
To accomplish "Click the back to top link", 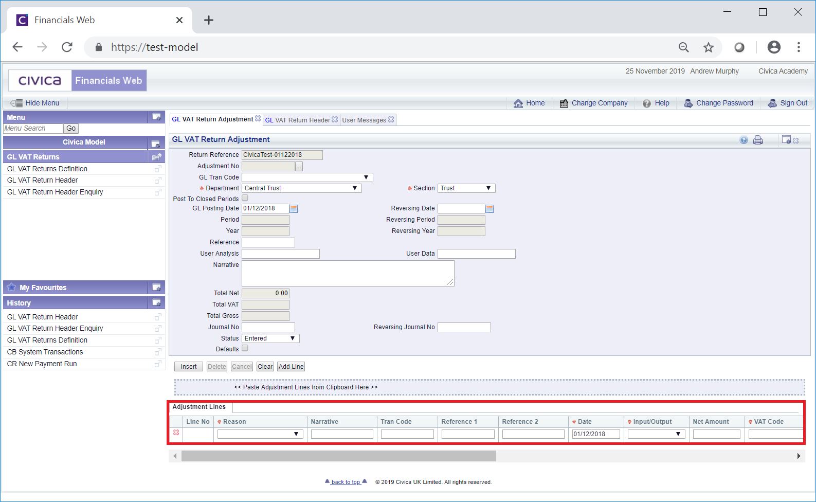I will point(346,482).
